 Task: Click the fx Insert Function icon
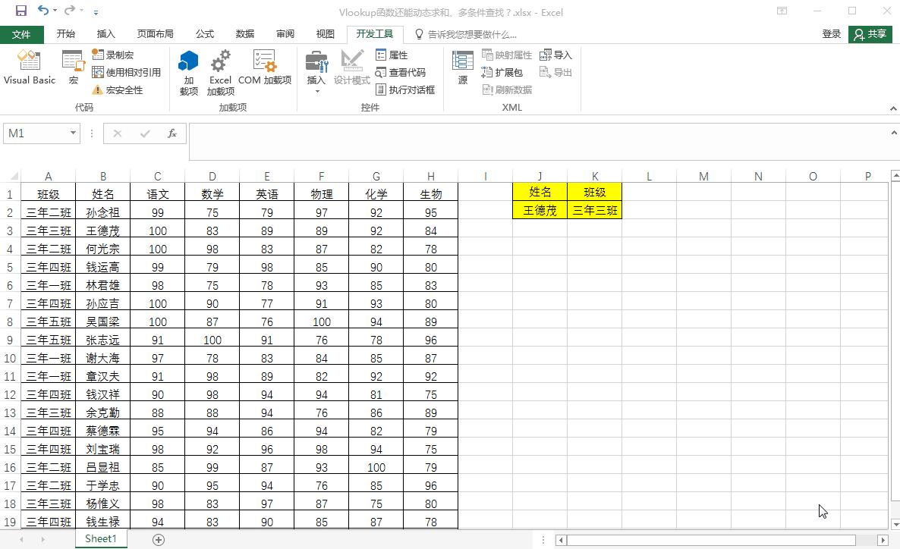point(172,133)
